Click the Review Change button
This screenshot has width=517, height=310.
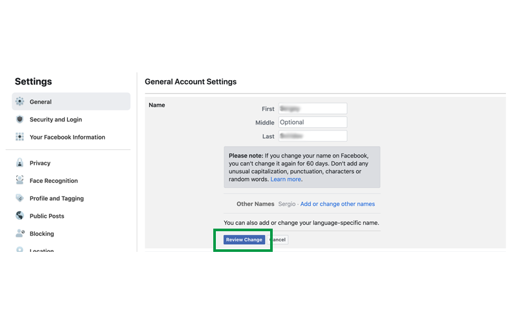[244, 240]
